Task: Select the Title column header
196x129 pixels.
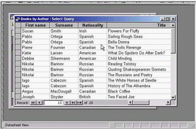Action: pyautogui.click(x=139, y=25)
